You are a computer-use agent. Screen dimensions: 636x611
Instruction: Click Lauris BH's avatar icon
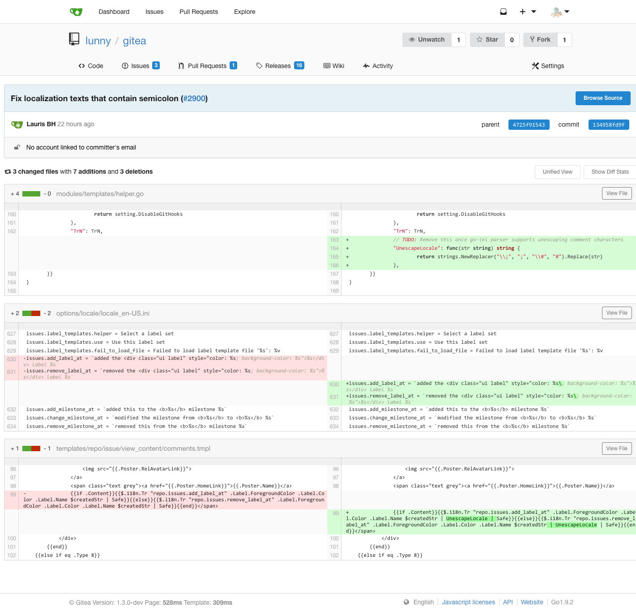pos(17,124)
